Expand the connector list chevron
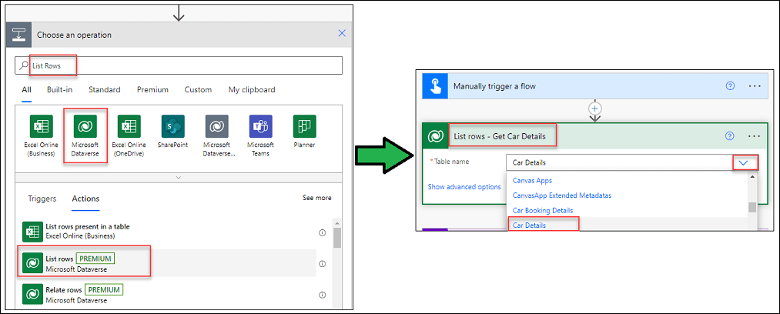 (179, 177)
